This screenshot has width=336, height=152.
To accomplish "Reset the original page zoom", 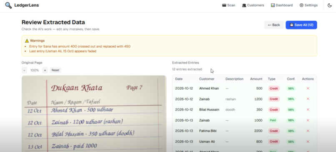I will pos(55,70).
